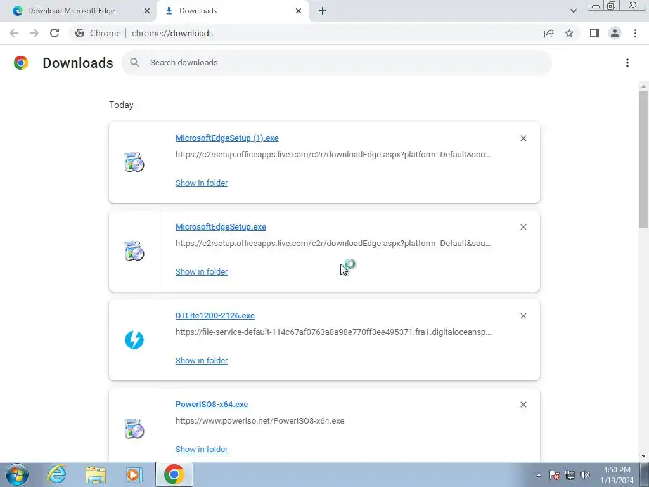Click the search magnifier icon
The height and width of the screenshot is (487, 649).
tap(134, 63)
